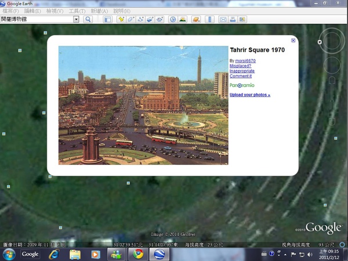
Task: Click the zoom slider handle
Action: click(x=332, y=101)
